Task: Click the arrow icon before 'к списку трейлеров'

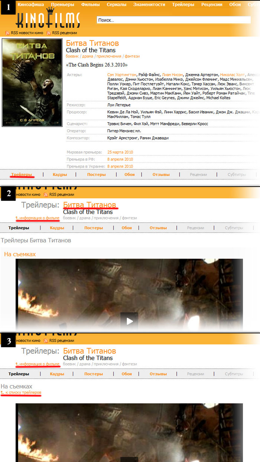Action: [2, 392]
